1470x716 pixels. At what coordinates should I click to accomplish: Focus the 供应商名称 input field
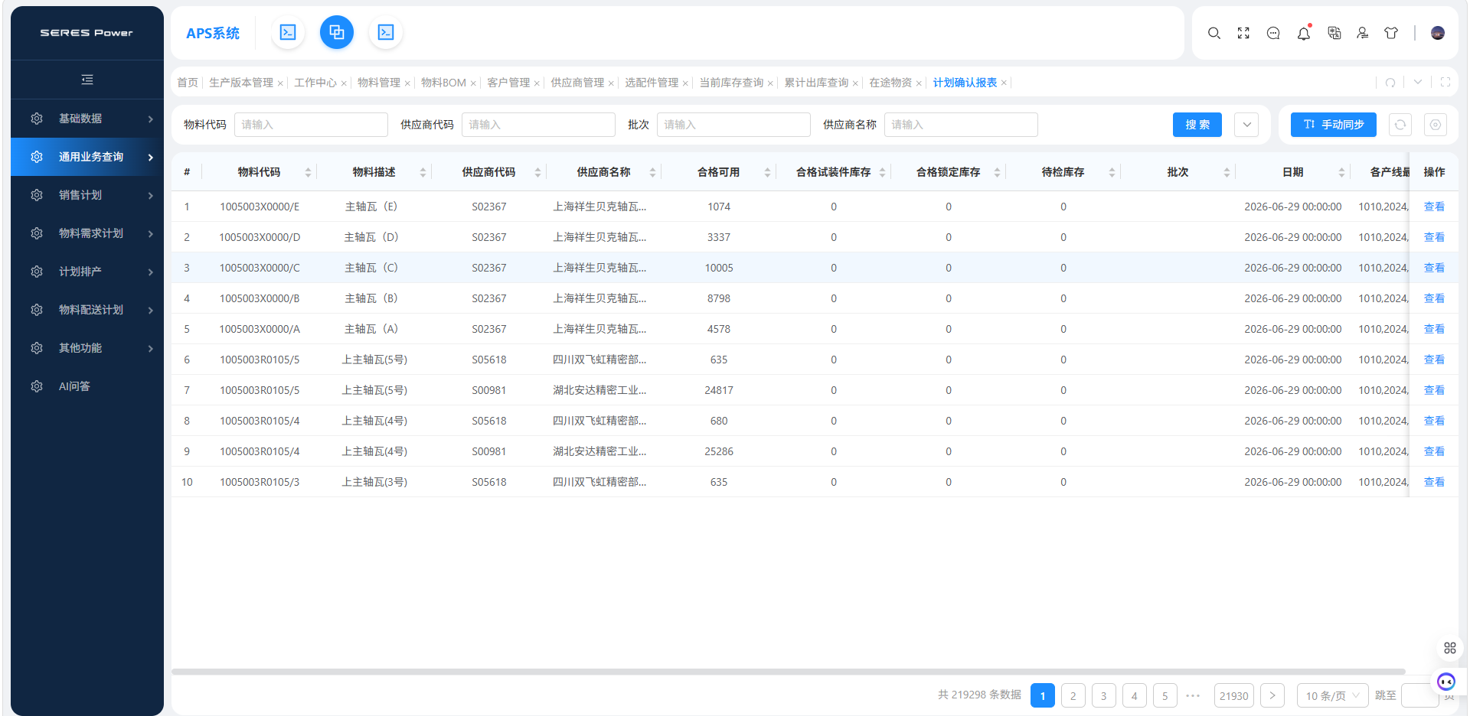point(961,125)
